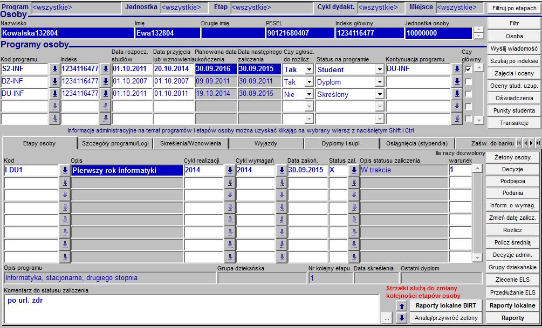
Task: Expand status dropdown showing Dyplom
Action: (x=380, y=82)
